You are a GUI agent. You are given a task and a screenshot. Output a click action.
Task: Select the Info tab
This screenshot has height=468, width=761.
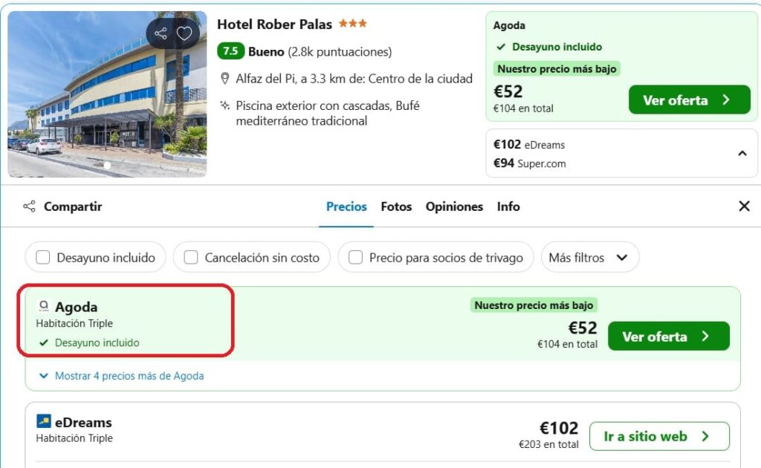point(508,207)
